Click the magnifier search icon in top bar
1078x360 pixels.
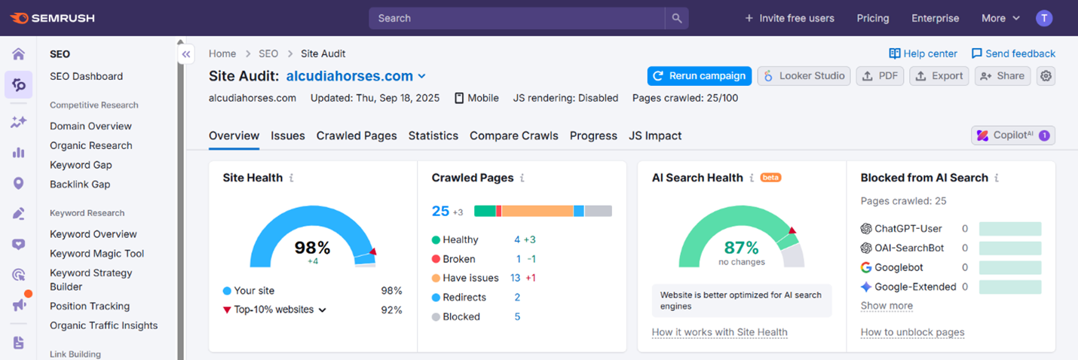(x=676, y=18)
